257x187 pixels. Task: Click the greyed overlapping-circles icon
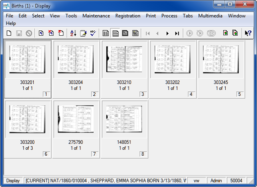point(211,33)
